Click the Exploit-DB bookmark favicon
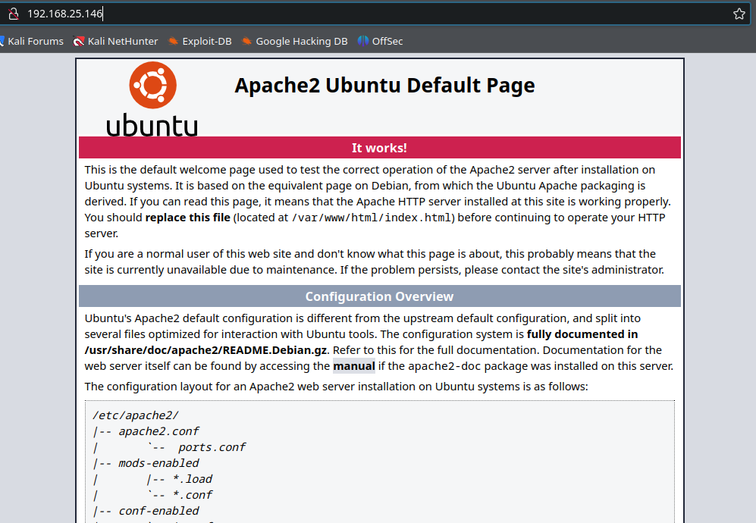 click(x=173, y=42)
